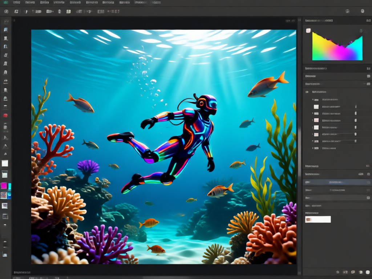The width and height of the screenshot is (372, 279).
Task: Click the home icon in the options bar
Action: coord(7,11)
